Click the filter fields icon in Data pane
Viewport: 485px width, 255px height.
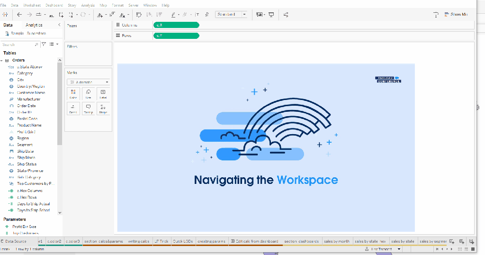click(44, 44)
